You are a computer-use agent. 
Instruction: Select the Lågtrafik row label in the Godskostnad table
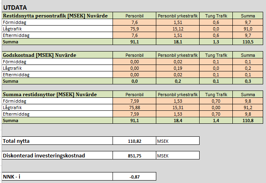tap(57, 68)
